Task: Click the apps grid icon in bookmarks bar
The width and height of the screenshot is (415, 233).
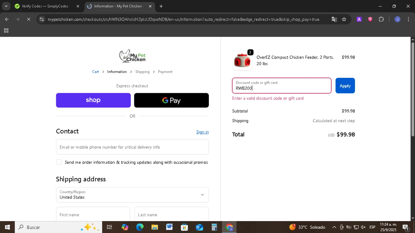Action: [6, 31]
